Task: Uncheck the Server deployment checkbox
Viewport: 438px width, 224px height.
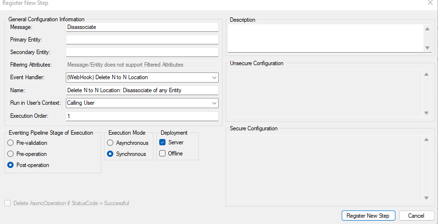Action: (163, 142)
